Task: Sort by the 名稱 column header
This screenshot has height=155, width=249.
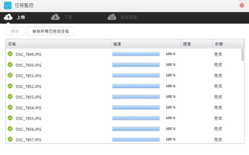Action: click(58, 44)
